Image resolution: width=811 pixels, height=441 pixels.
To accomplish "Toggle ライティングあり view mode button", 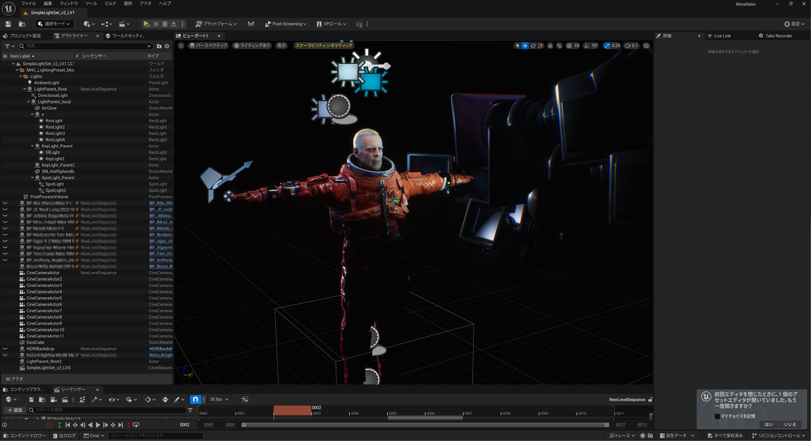I will [252, 46].
